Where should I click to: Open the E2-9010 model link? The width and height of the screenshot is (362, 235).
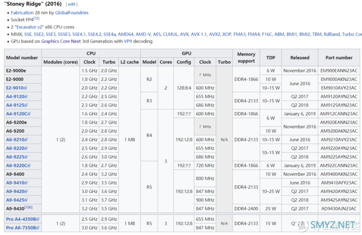[x=15, y=88]
